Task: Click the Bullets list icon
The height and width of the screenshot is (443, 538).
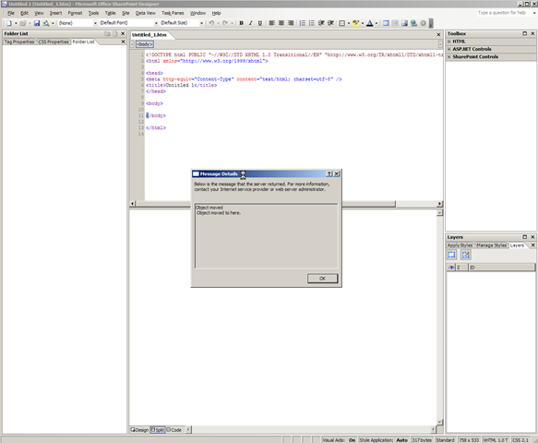Action: click(312, 23)
